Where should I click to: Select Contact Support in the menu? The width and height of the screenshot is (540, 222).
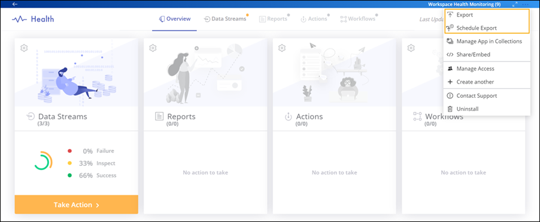[x=487, y=95]
